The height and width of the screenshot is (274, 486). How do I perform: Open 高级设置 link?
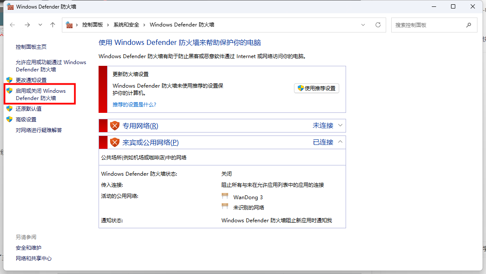26,120
